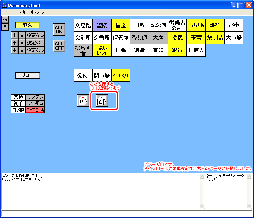254x218 pixels.
Task: Toggle the 望楼 card
Action: [x=102, y=25]
